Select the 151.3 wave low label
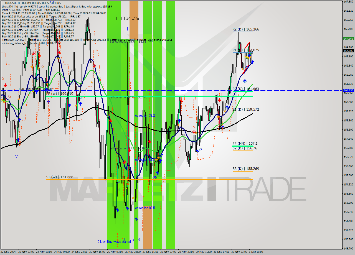The image size is (355, 255). (131, 239)
